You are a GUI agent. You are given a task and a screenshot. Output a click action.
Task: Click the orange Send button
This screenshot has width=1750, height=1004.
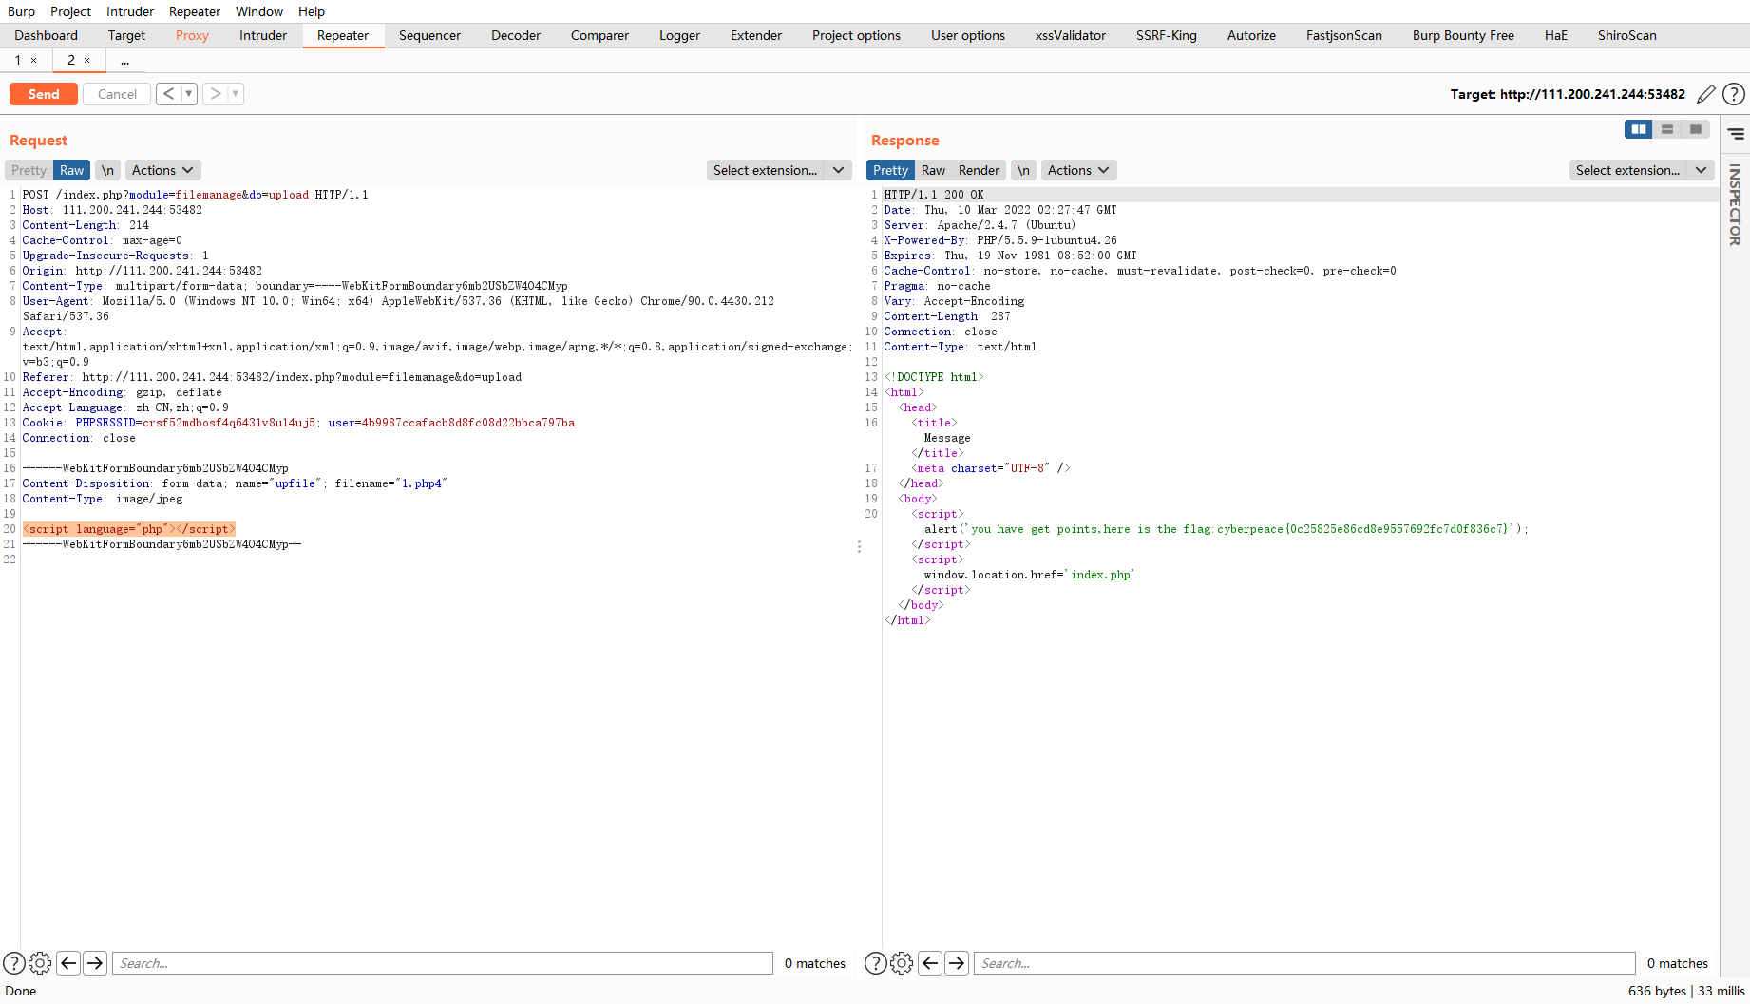[x=44, y=94]
